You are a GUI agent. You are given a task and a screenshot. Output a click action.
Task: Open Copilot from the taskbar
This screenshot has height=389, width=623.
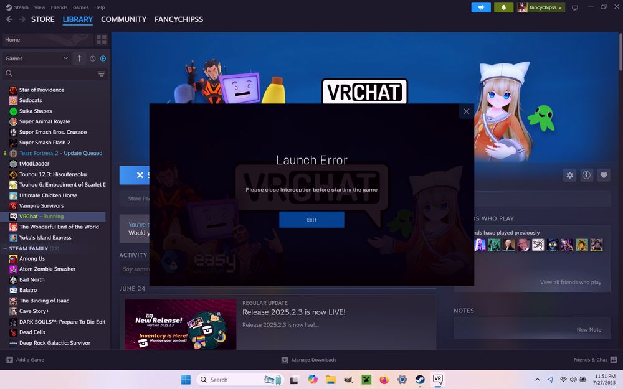point(313,380)
